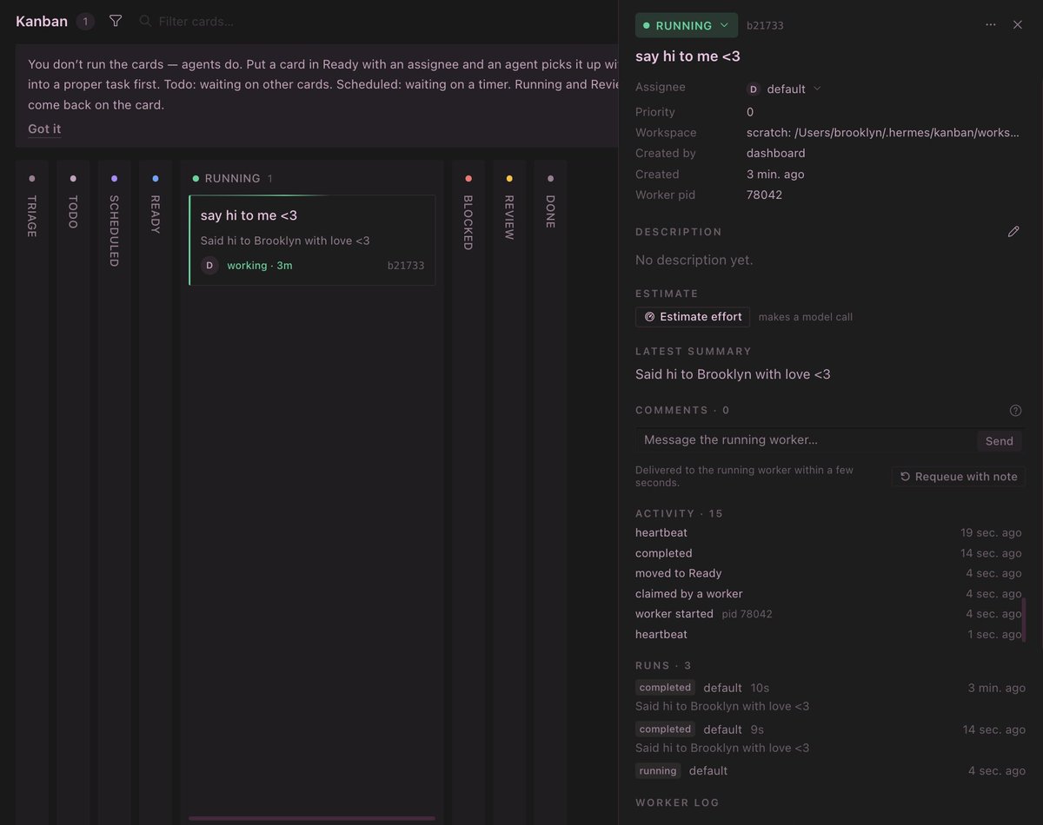This screenshot has height=825, width=1043.
Task: Click the RUNNING column header
Action: coord(232,178)
